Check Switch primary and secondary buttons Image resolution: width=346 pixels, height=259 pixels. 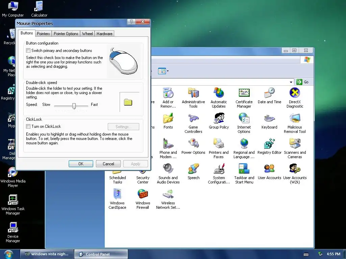coord(28,51)
